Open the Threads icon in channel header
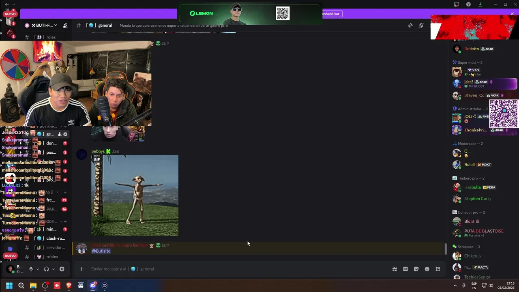This screenshot has height=292, width=519. click(410, 25)
